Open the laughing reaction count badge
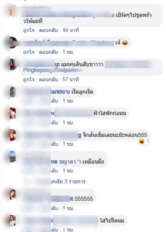 click(x=144, y=142)
